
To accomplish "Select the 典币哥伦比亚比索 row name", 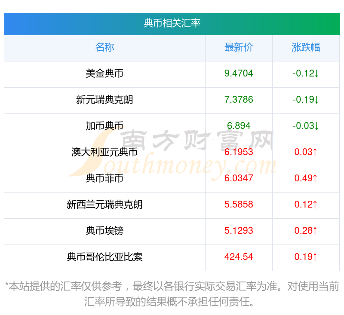I will [x=104, y=257].
